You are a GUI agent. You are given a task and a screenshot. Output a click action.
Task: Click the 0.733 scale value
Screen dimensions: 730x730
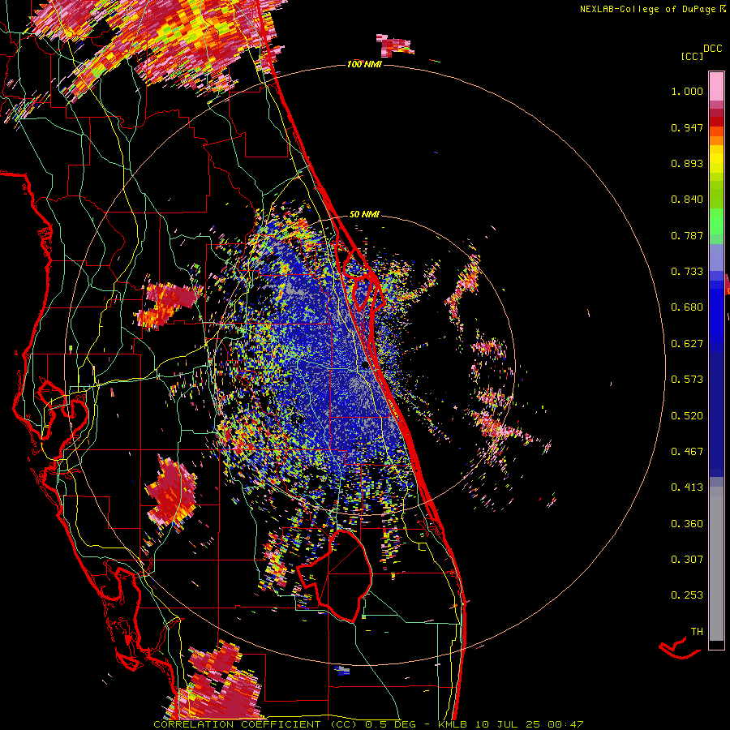coord(687,272)
